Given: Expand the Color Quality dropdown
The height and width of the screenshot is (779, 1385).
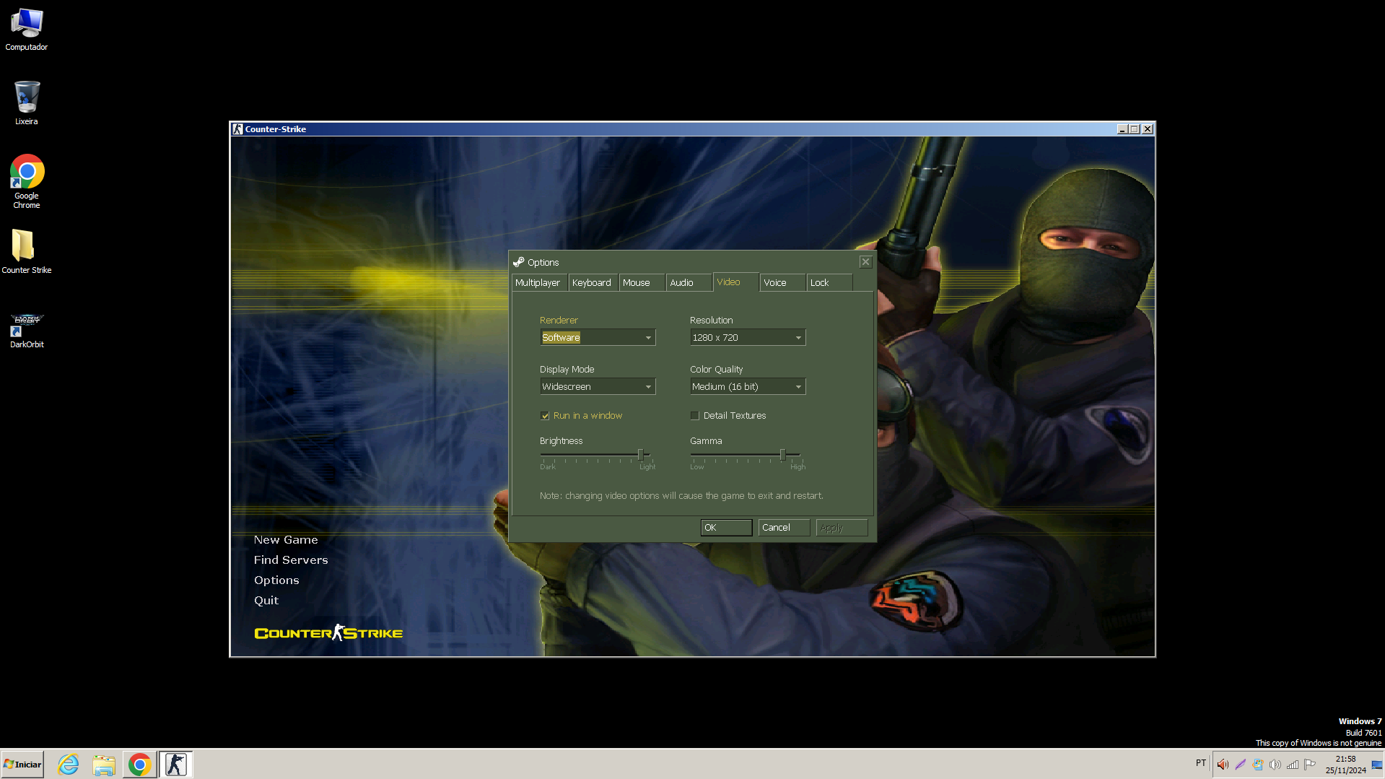Looking at the screenshot, I should click(x=748, y=386).
